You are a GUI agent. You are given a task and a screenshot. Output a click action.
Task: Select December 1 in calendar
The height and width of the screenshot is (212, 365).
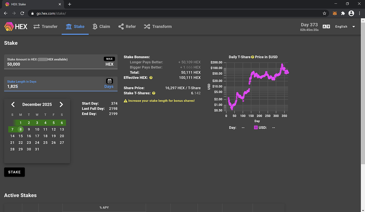[x=21, y=123]
